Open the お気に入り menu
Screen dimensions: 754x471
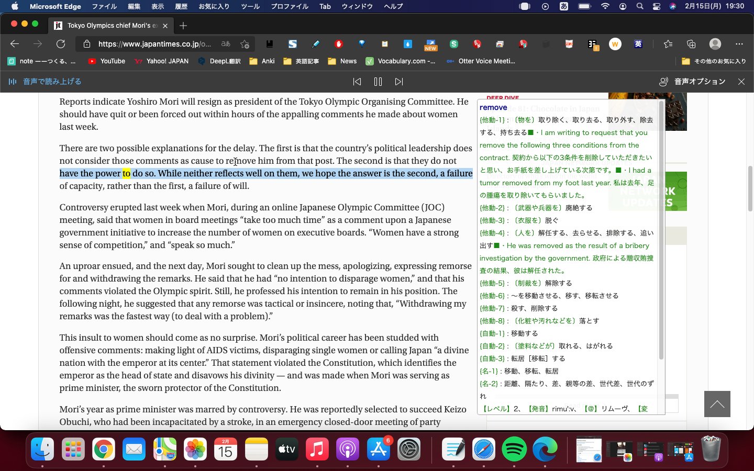point(214,6)
